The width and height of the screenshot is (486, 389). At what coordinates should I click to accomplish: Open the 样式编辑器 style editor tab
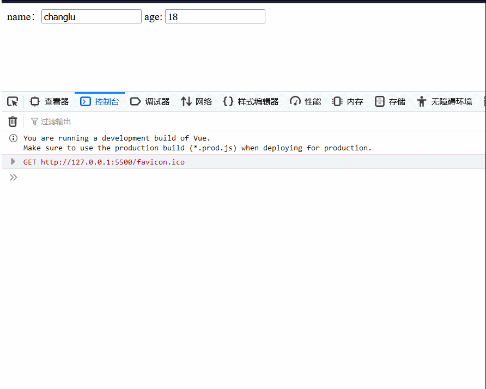coord(251,102)
